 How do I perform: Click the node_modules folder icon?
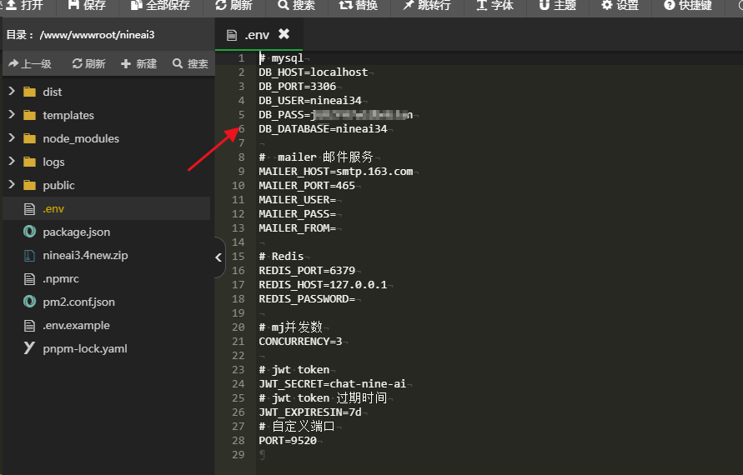[29, 138]
